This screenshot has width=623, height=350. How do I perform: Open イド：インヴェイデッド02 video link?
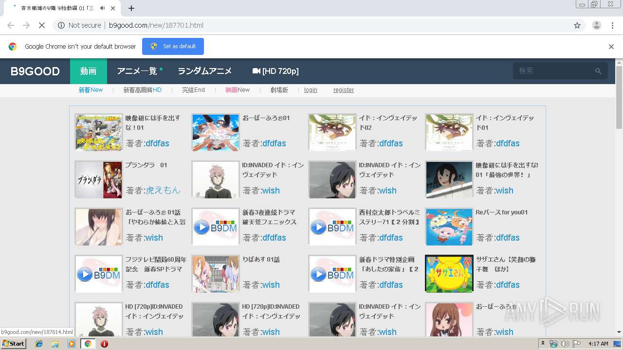[x=388, y=122]
